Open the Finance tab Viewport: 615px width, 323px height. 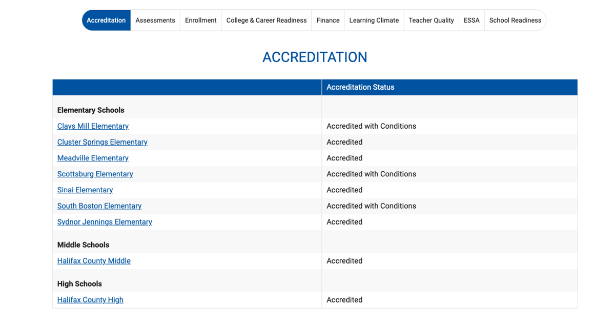click(x=328, y=21)
